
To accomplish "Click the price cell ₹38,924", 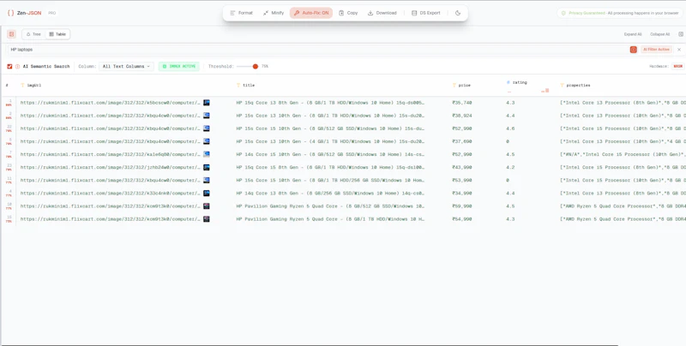I will [x=462, y=116].
